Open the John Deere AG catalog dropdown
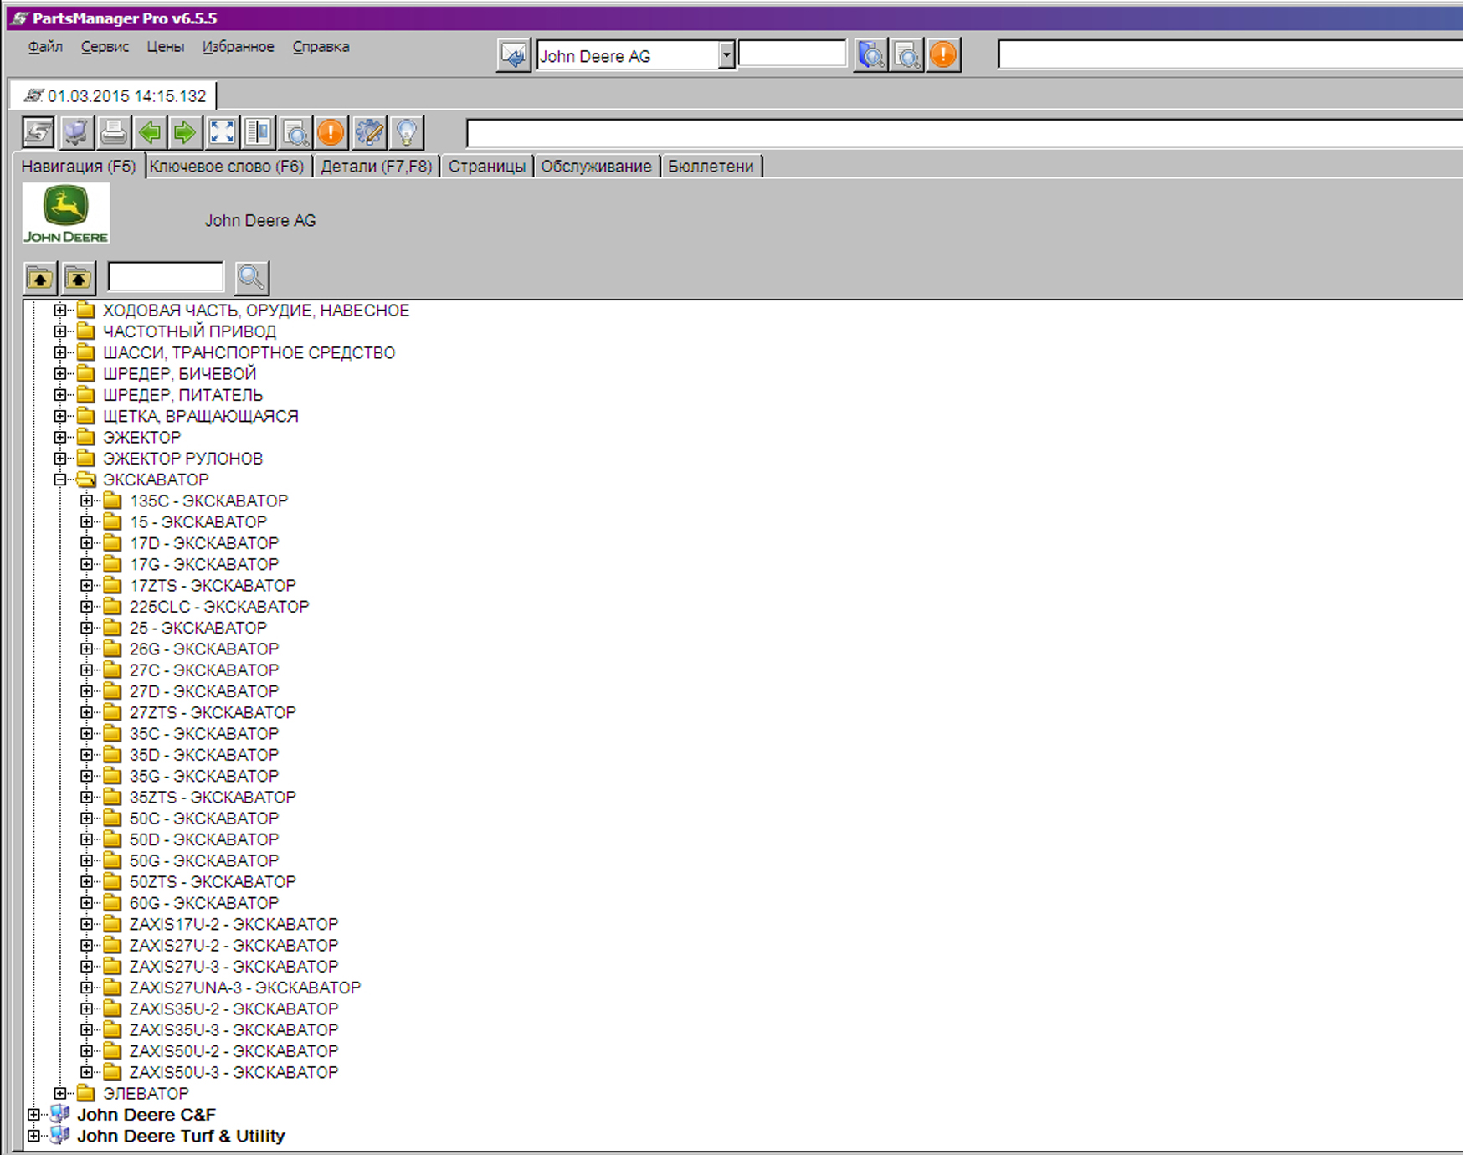The height and width of the screenshot is (1155, 1463). tap(726, 55)
